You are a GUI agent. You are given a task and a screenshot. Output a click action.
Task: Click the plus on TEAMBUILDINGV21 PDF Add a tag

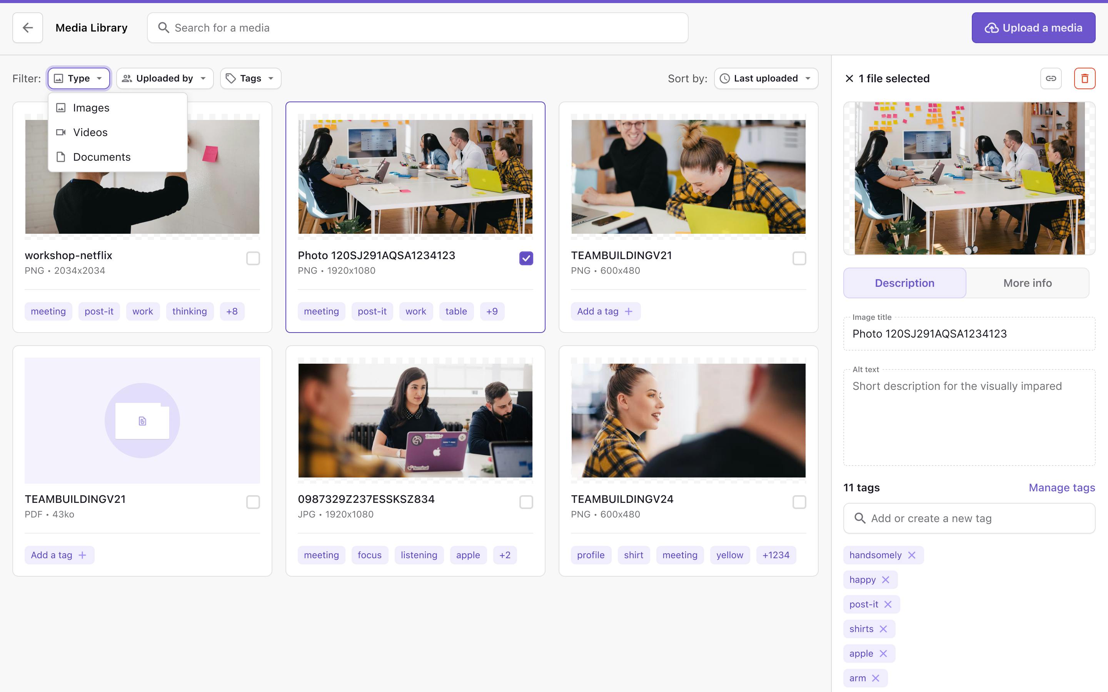click(x=82, y=555)
